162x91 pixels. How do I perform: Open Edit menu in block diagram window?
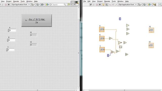89,1
